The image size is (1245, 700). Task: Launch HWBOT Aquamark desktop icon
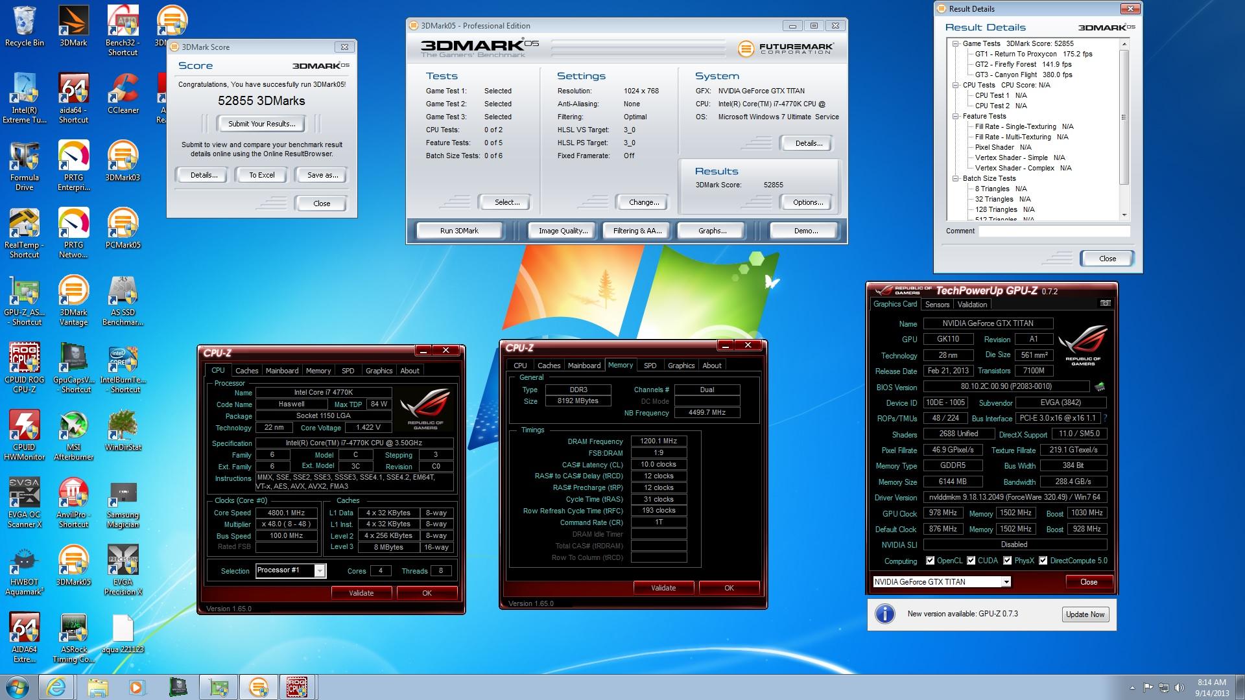pos(25,570)
